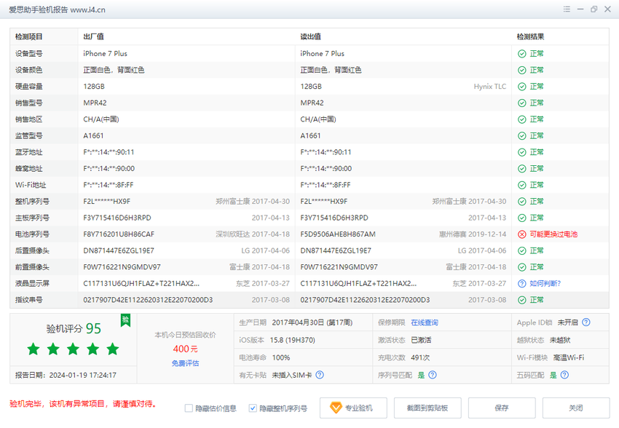Click the green check icon for 后置摄像头
Image resolution: width=619 pixels, height=428 pixels.
(522, 251)
